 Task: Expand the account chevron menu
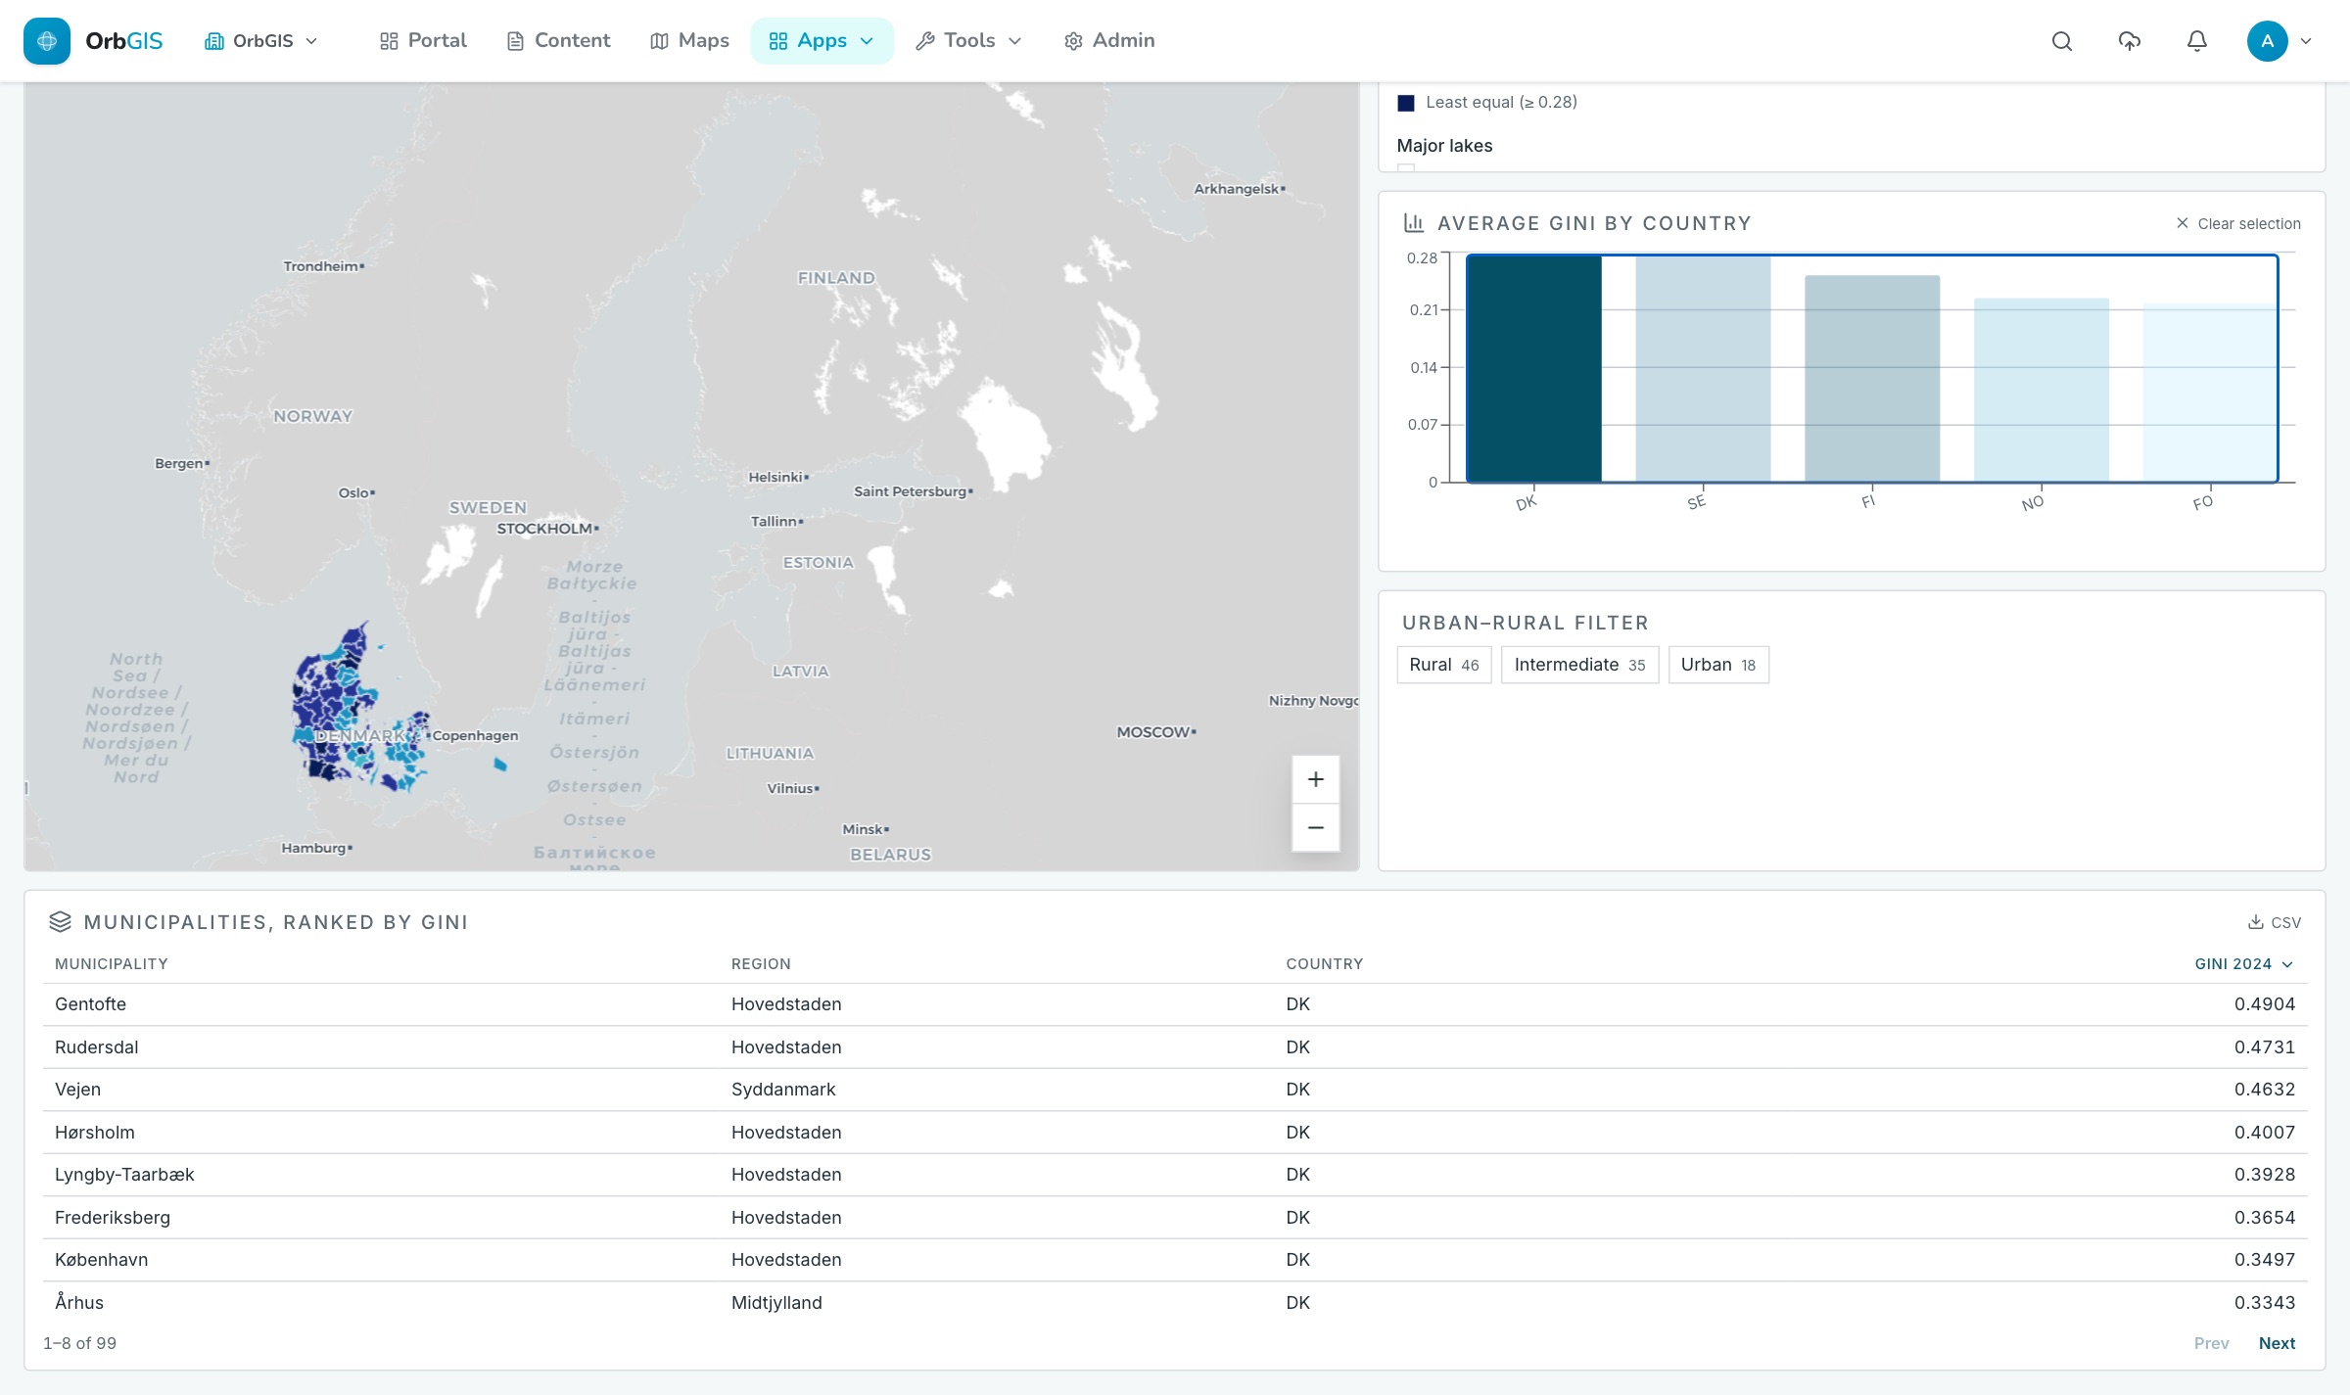[x=2306, y=41]
